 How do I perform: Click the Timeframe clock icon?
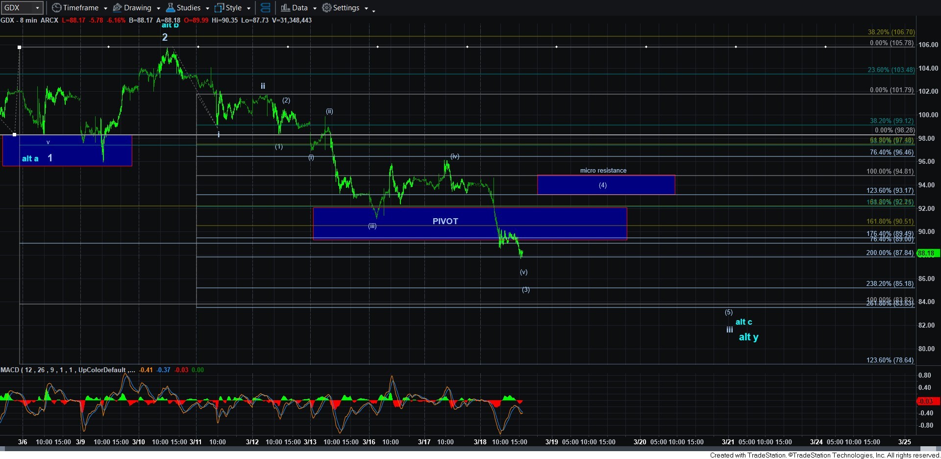pyautogui.click(x=57, y=8)
